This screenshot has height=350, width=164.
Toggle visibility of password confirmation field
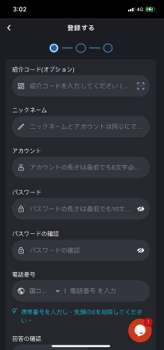(x=141, y=250)
